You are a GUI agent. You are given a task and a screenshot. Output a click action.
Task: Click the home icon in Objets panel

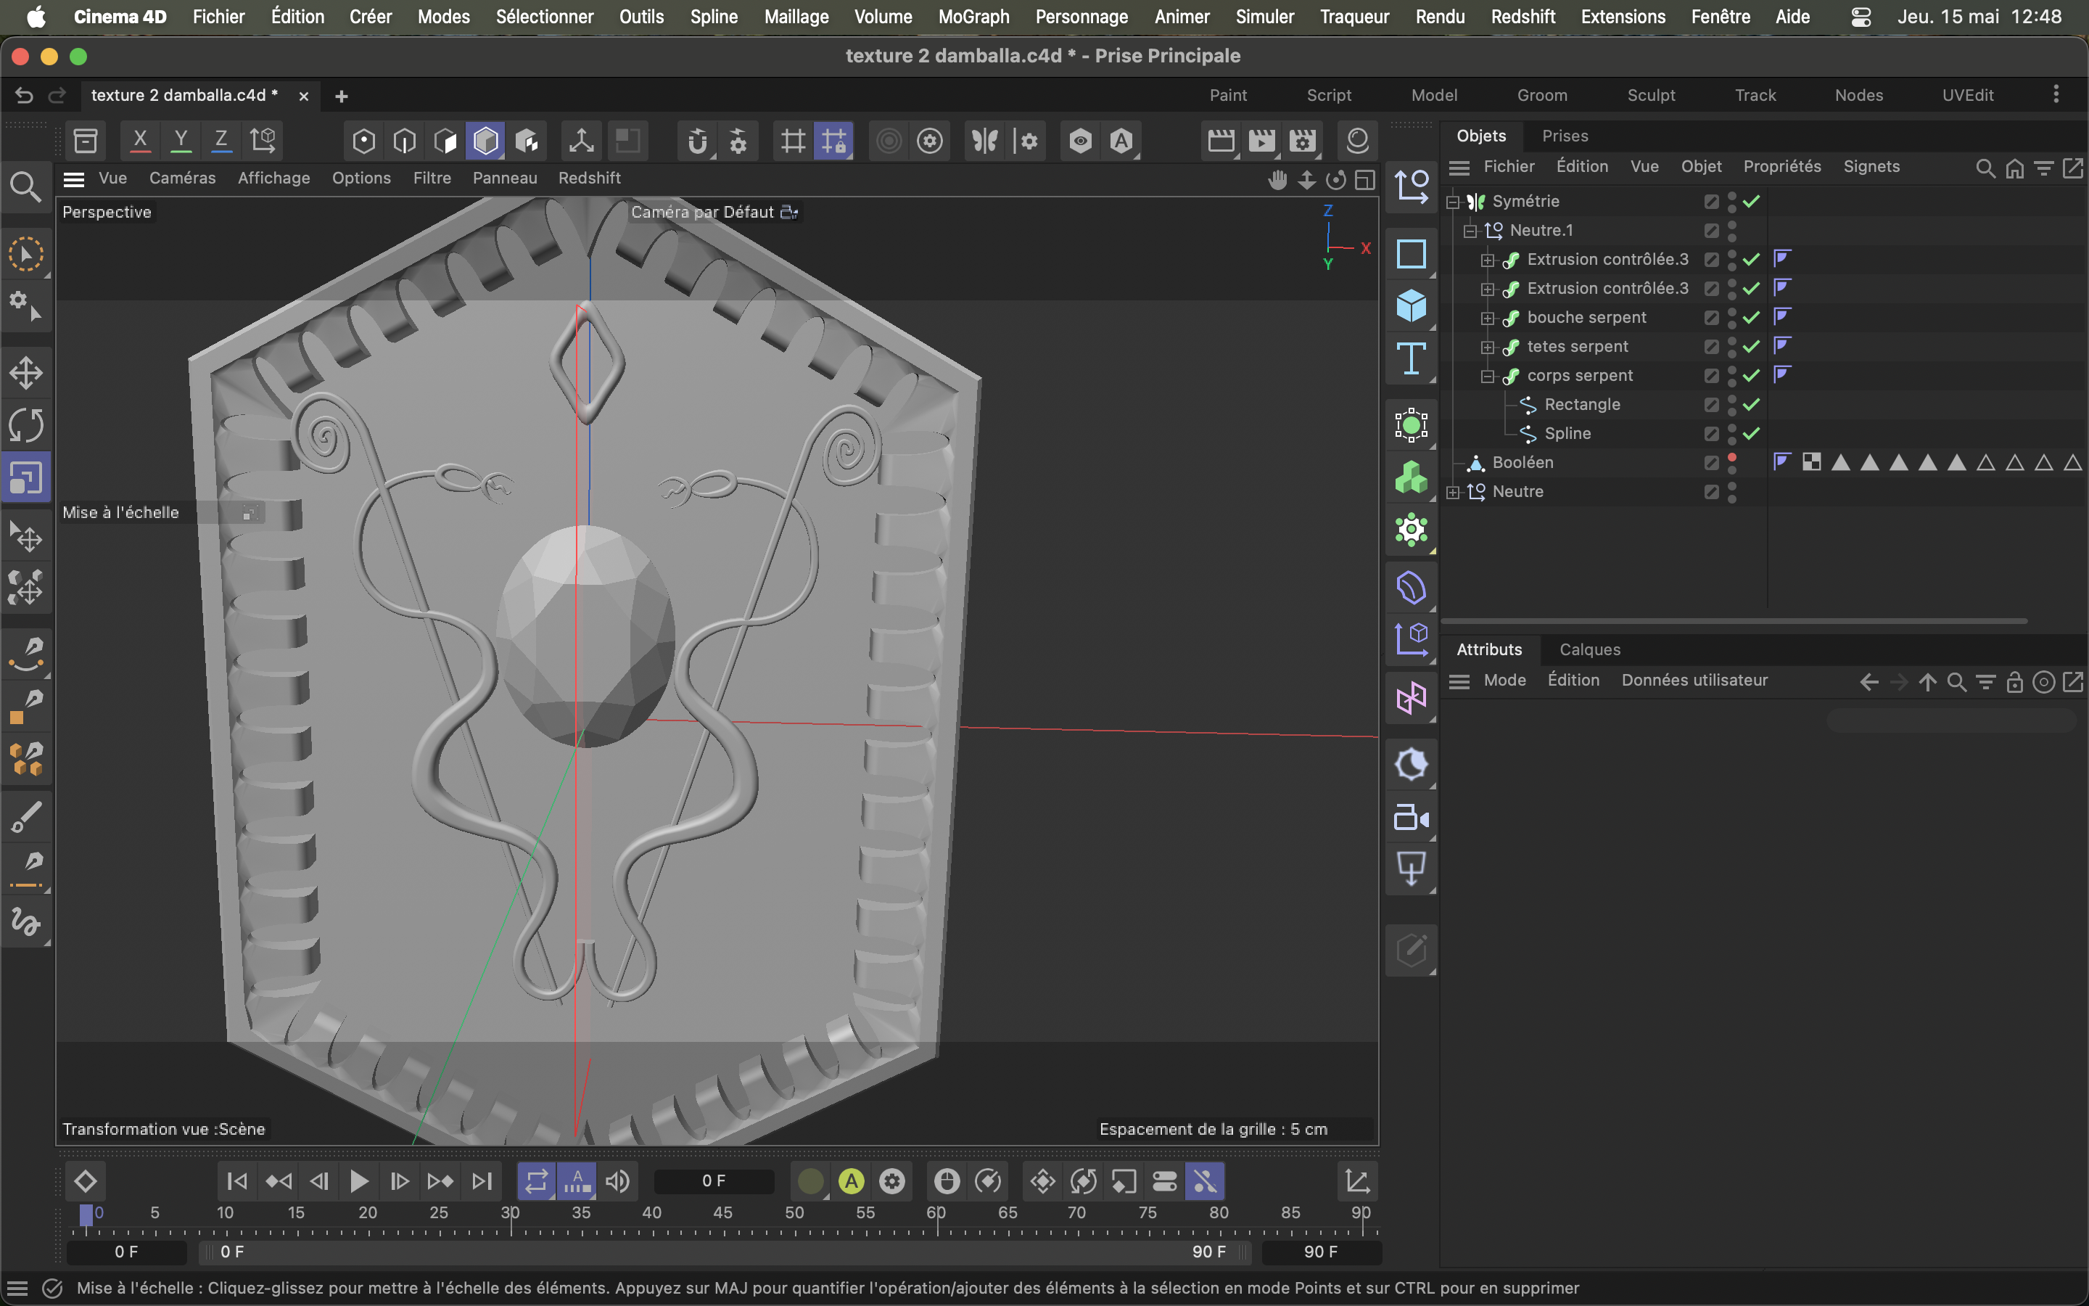point(2015,168)
